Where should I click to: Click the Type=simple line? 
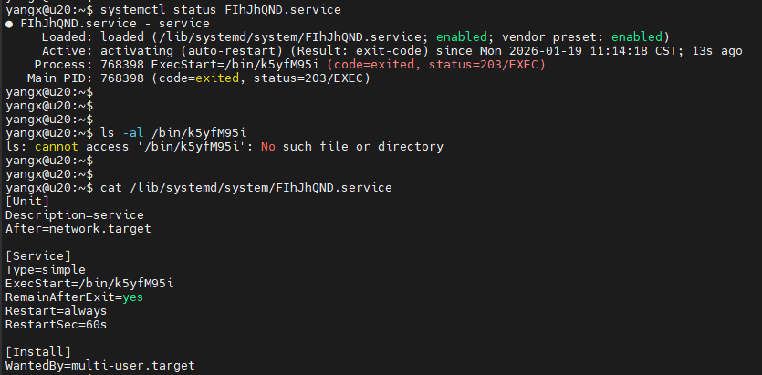pyautogui.click(x=46, y=269)
